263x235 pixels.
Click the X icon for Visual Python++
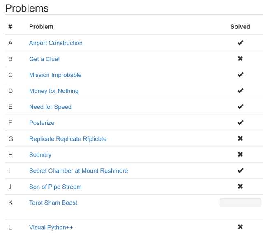pyautogui.click(x=240, y=227)
